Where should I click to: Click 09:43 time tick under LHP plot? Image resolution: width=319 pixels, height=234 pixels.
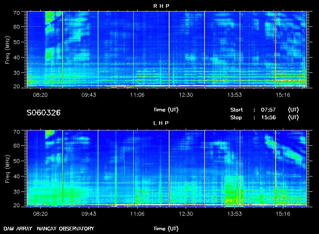click(x=89, y=214)
